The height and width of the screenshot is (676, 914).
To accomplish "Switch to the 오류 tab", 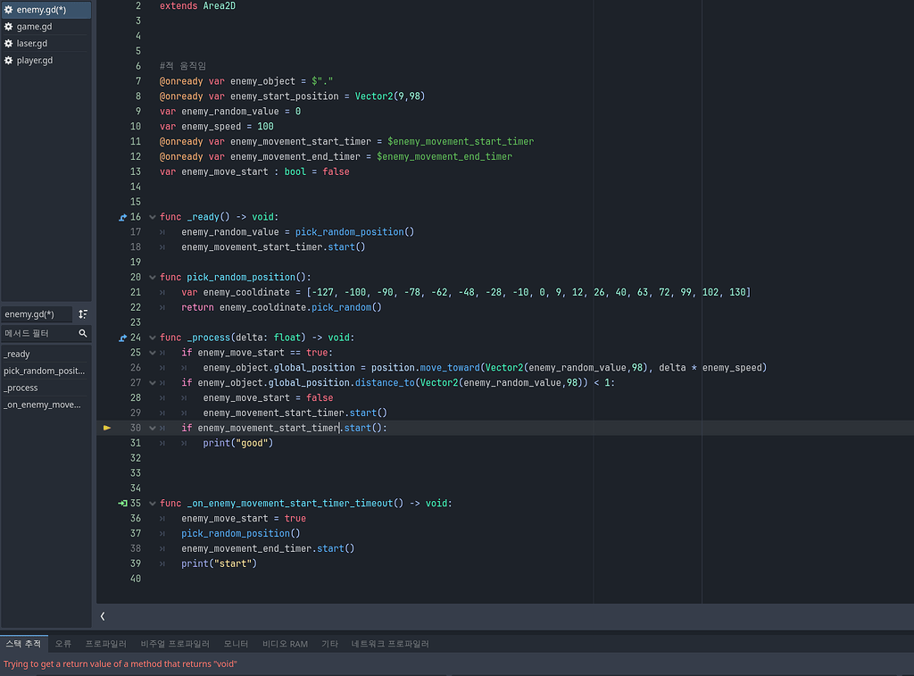I will (x=63, y=643).
